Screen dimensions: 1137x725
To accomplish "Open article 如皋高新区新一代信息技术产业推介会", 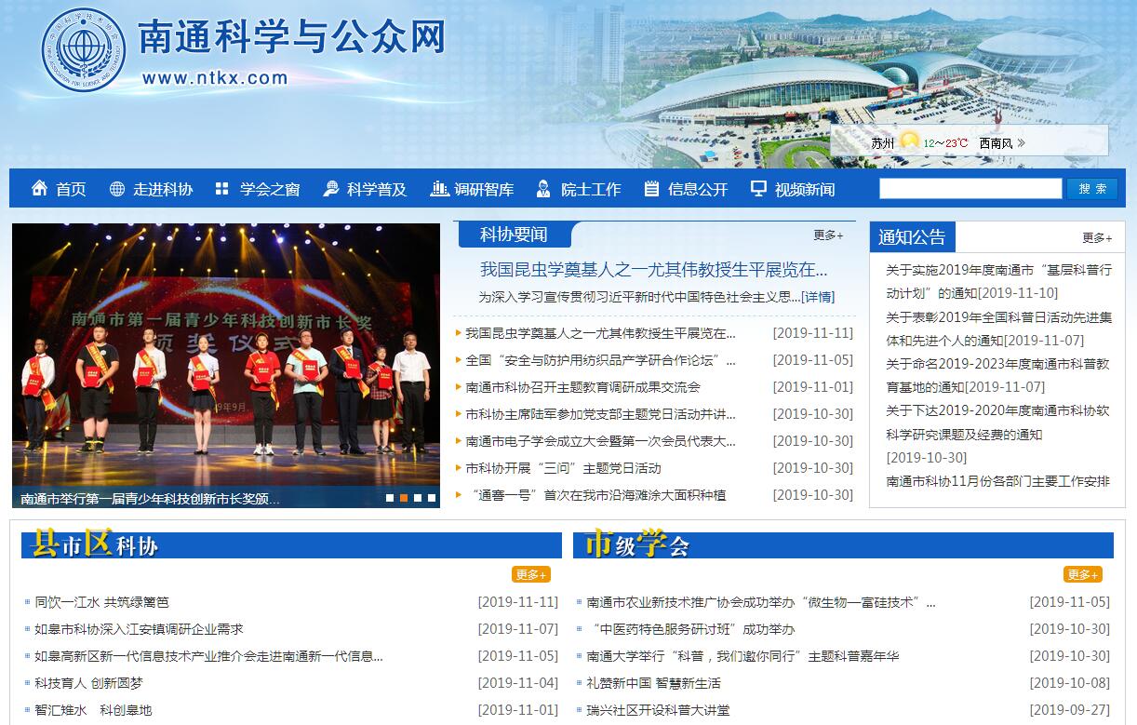I will coord(208,656).
